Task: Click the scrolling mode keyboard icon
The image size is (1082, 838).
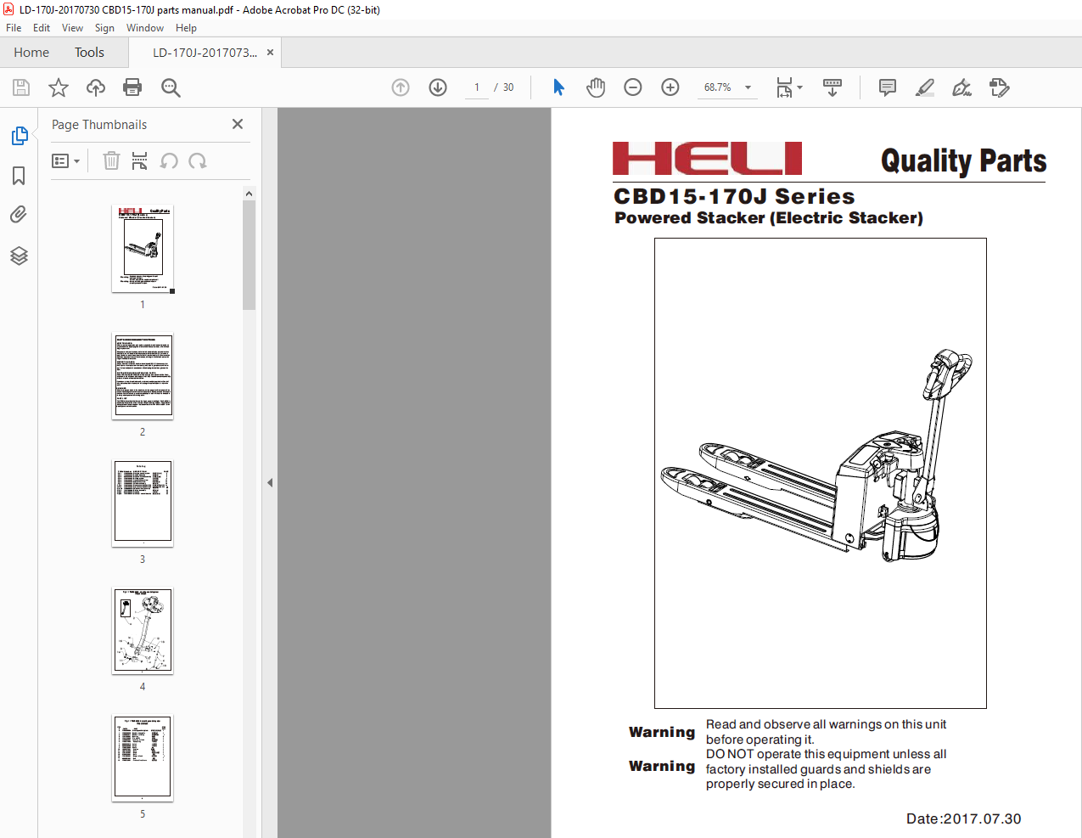Action: pyautogui.click(x=833, y=87)
